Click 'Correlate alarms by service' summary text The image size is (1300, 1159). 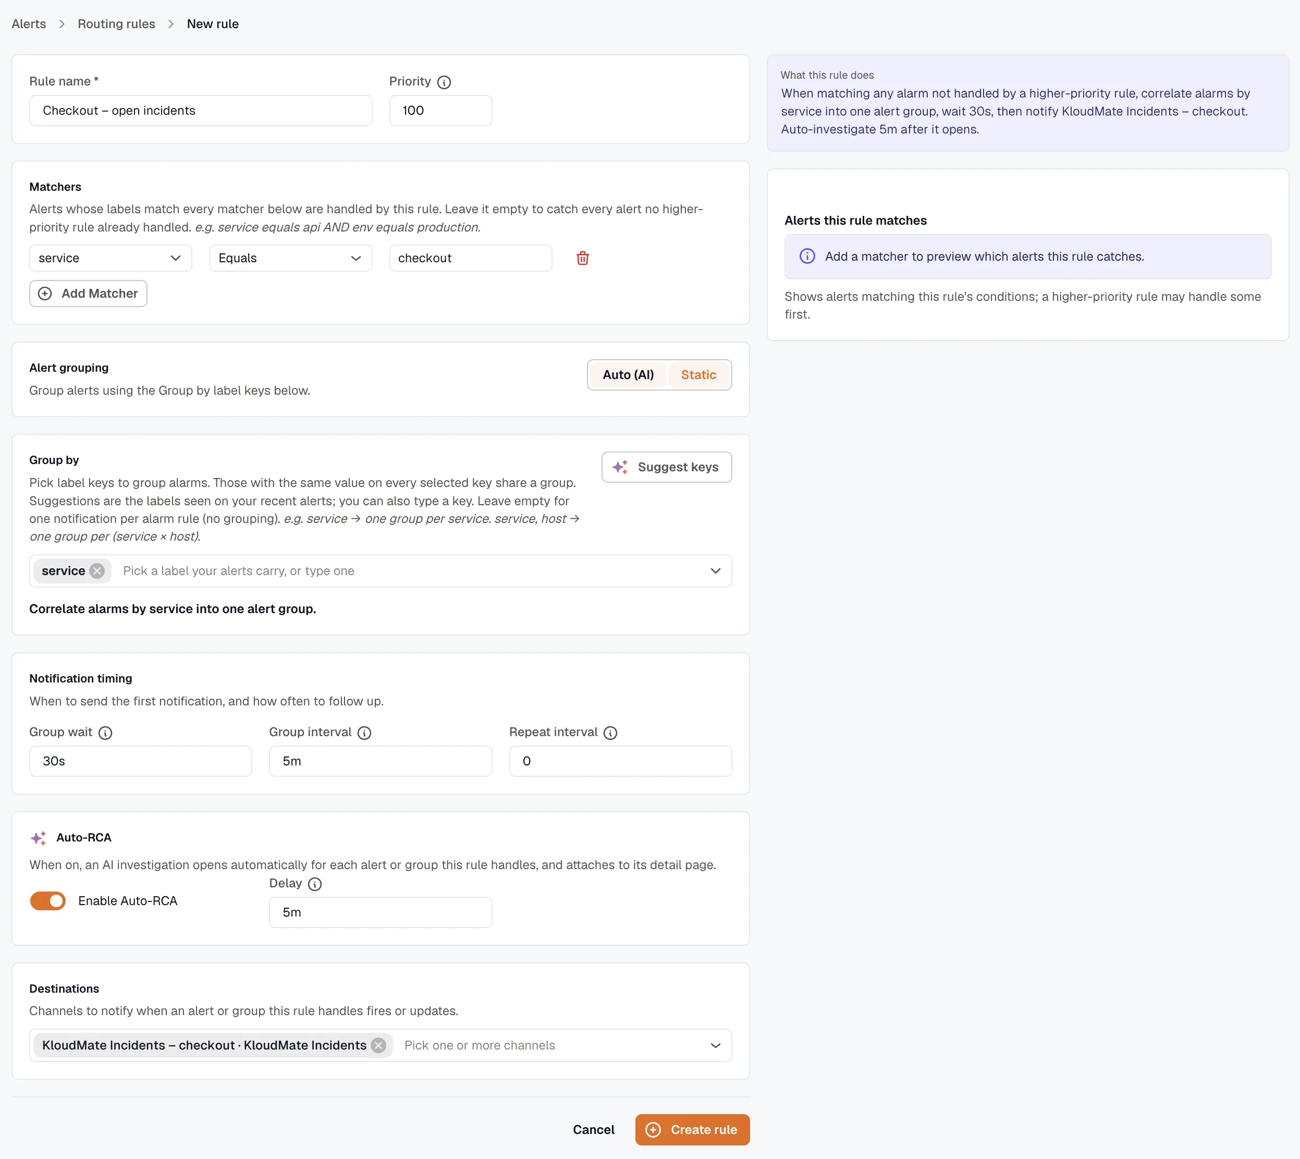(x=173, y=609)
